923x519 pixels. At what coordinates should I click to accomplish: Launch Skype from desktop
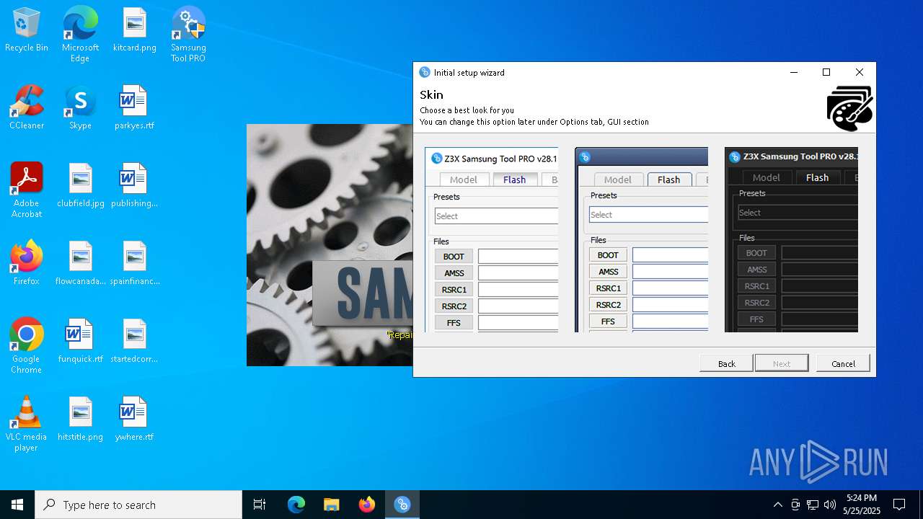pyautogui.click(x=80, y=108)
